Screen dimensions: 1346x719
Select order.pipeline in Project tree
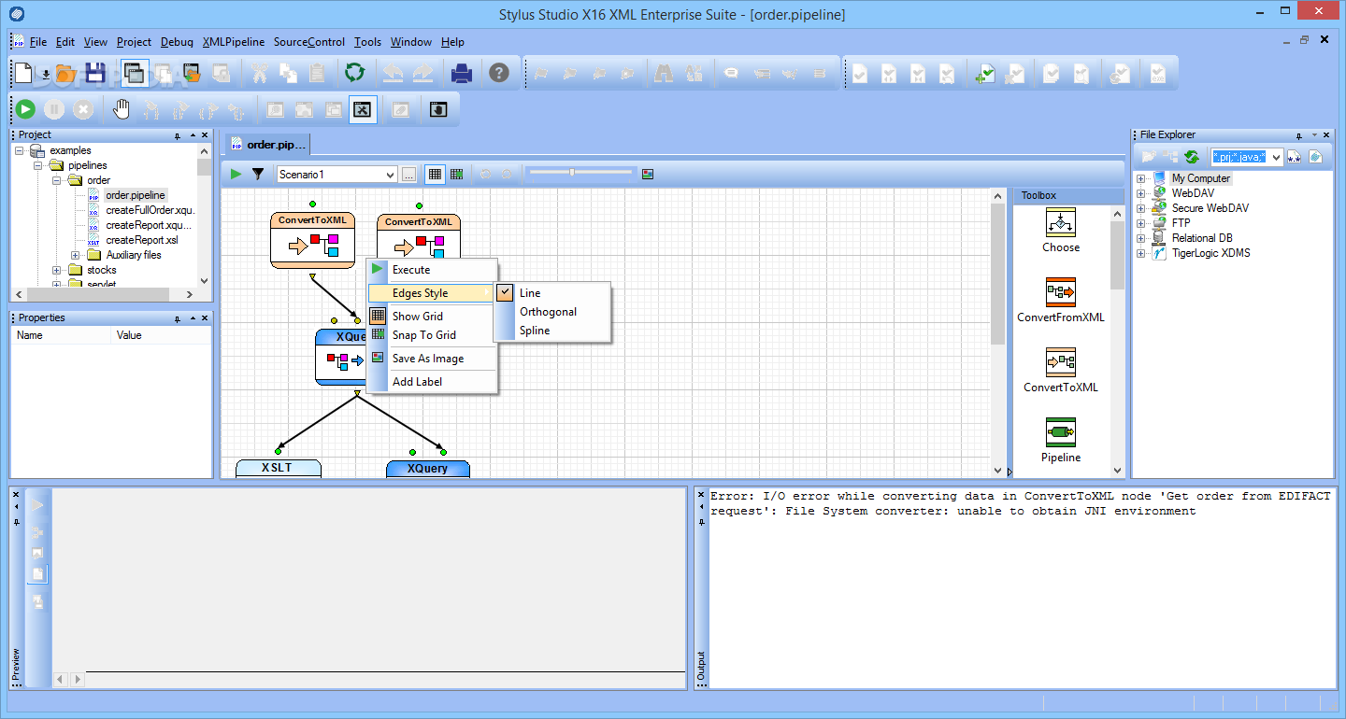(x=135, y=195)
